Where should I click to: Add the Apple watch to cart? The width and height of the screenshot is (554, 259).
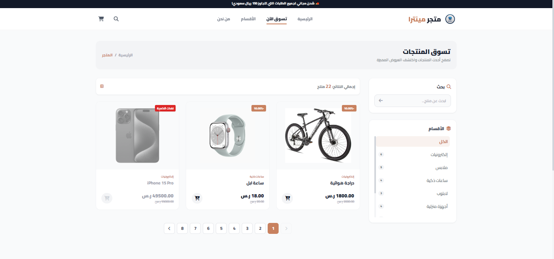pyautogui.click(x=197, y=198)
